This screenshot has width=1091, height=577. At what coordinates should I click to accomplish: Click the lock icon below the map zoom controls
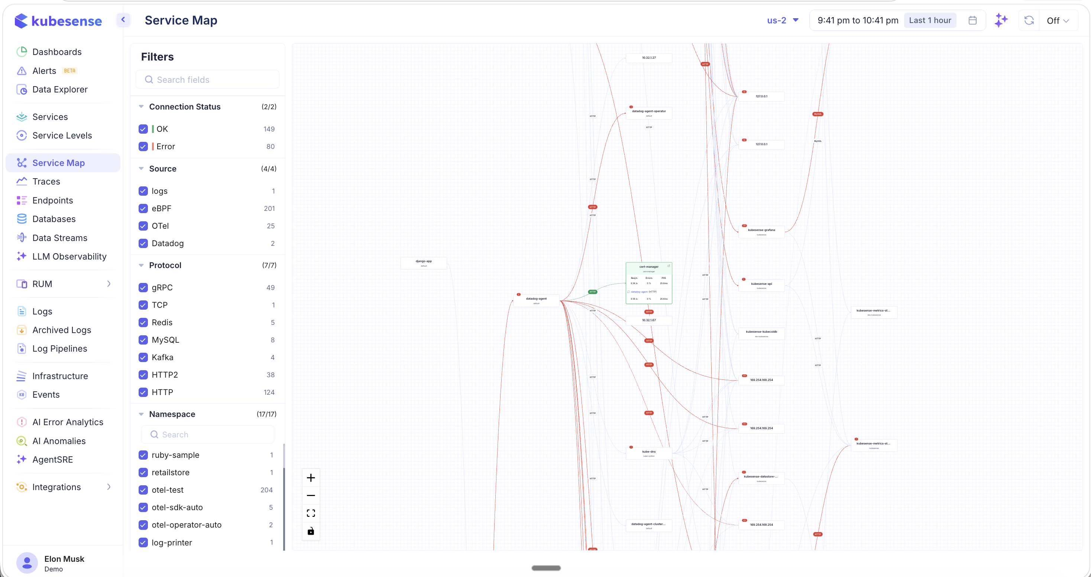click(310, 531)
